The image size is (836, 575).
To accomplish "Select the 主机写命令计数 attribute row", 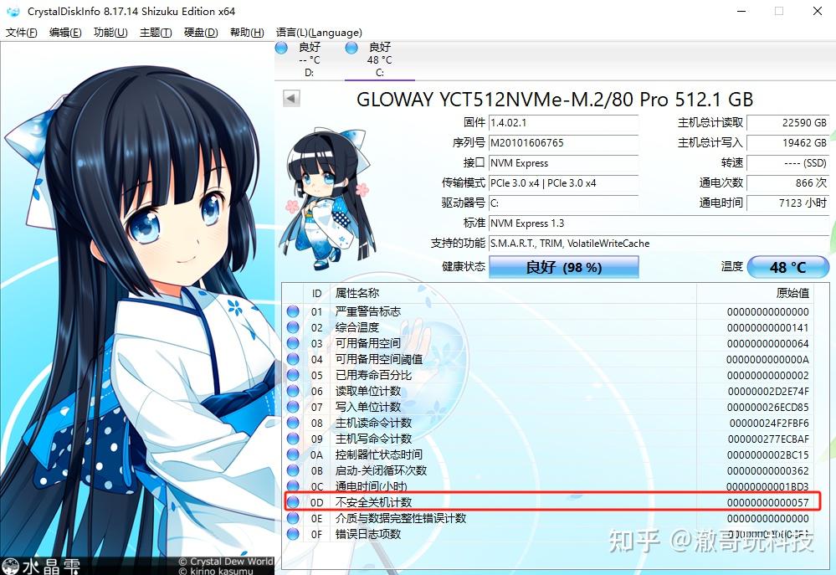I will coord(548,439).
